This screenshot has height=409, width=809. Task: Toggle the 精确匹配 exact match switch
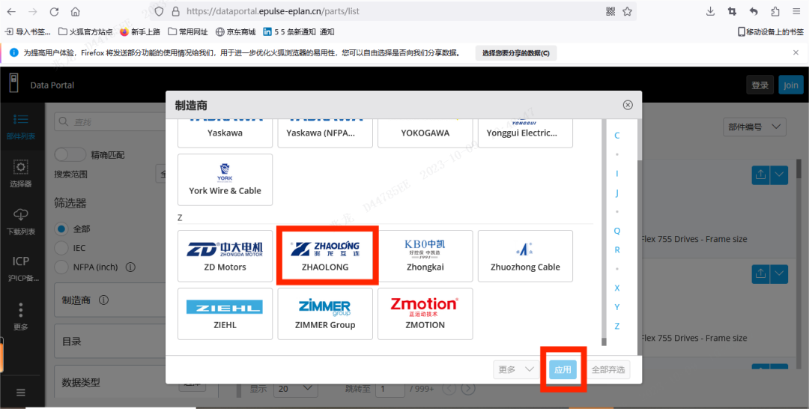click(70, 155)
